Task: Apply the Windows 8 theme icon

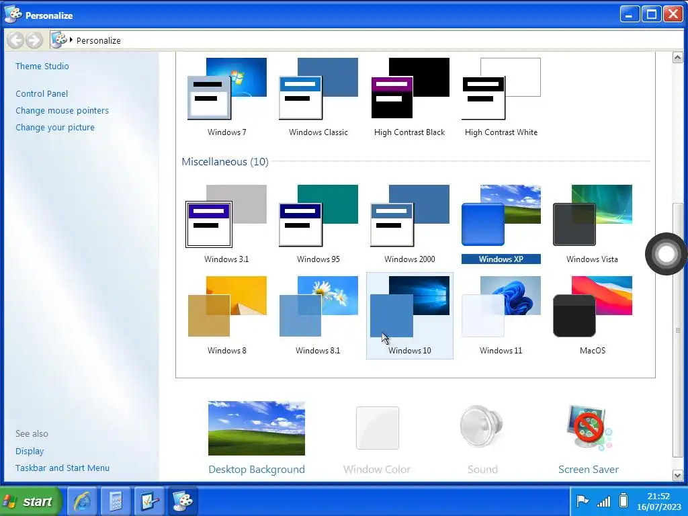Action: click(x=227, y=306)
